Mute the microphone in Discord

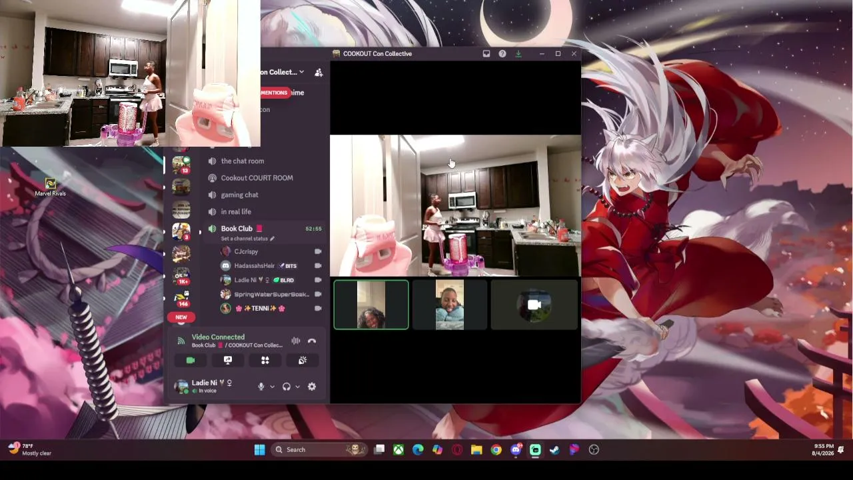tap(261, 387)
